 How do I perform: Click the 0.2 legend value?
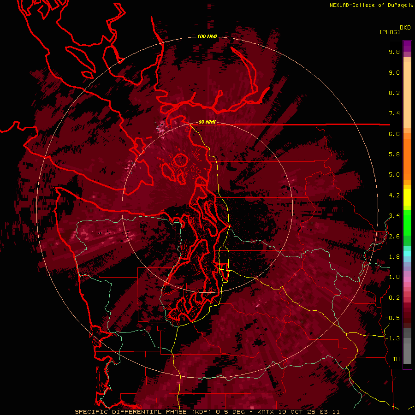394,298
